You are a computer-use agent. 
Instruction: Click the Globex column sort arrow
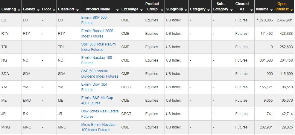click(x=38, y=10)
